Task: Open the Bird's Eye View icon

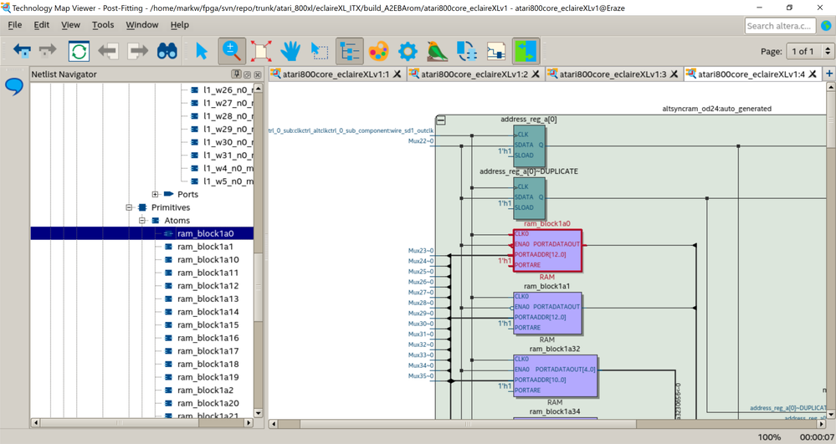Action: [437, 52]
